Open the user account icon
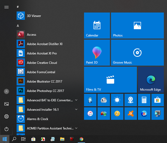 pyautogui.click(x=6, y=91)
